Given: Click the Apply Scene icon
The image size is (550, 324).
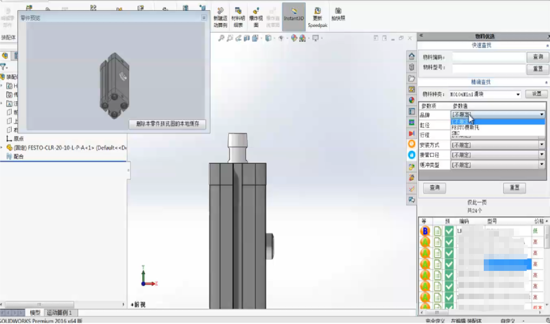Looking at the screenshot, I should click(302, 38).
